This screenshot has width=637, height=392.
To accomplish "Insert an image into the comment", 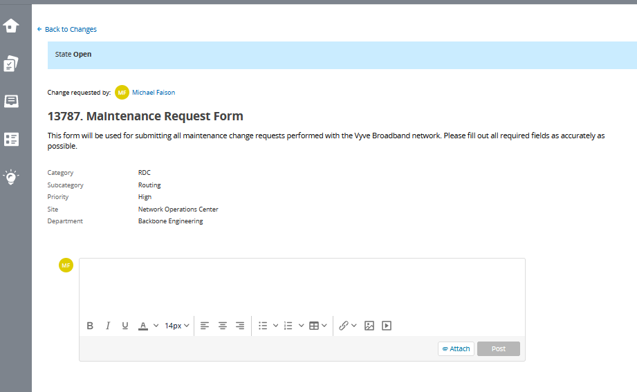I will (x=369, y=326).
